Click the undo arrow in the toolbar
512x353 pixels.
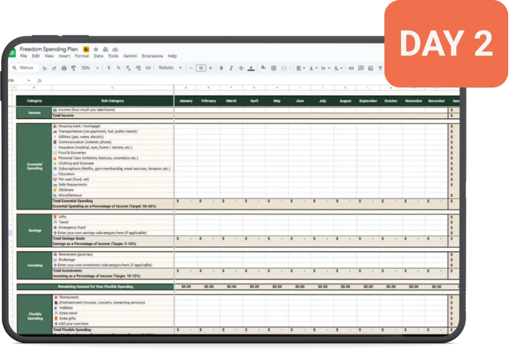click(x=44, y=68)
